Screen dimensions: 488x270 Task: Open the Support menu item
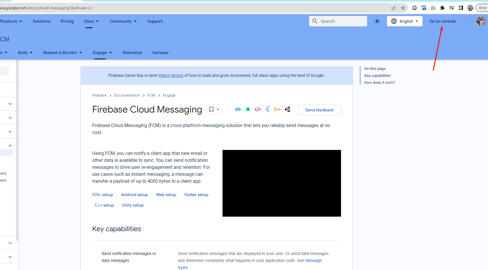155,21
